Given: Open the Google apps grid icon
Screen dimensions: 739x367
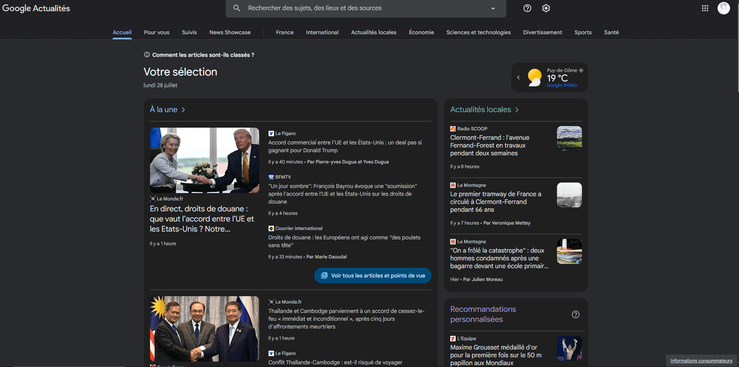Looking at the screenshot, I should coord(705,8).
